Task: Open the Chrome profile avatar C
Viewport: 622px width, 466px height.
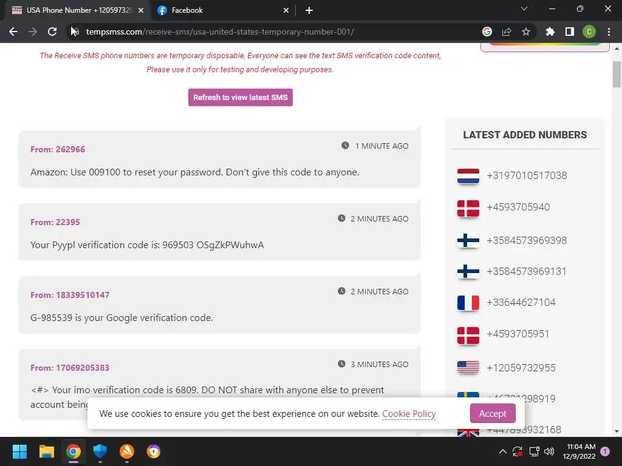Action: click(589, 32)
